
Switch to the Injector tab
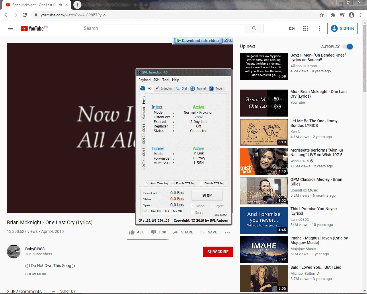(164, 88)
